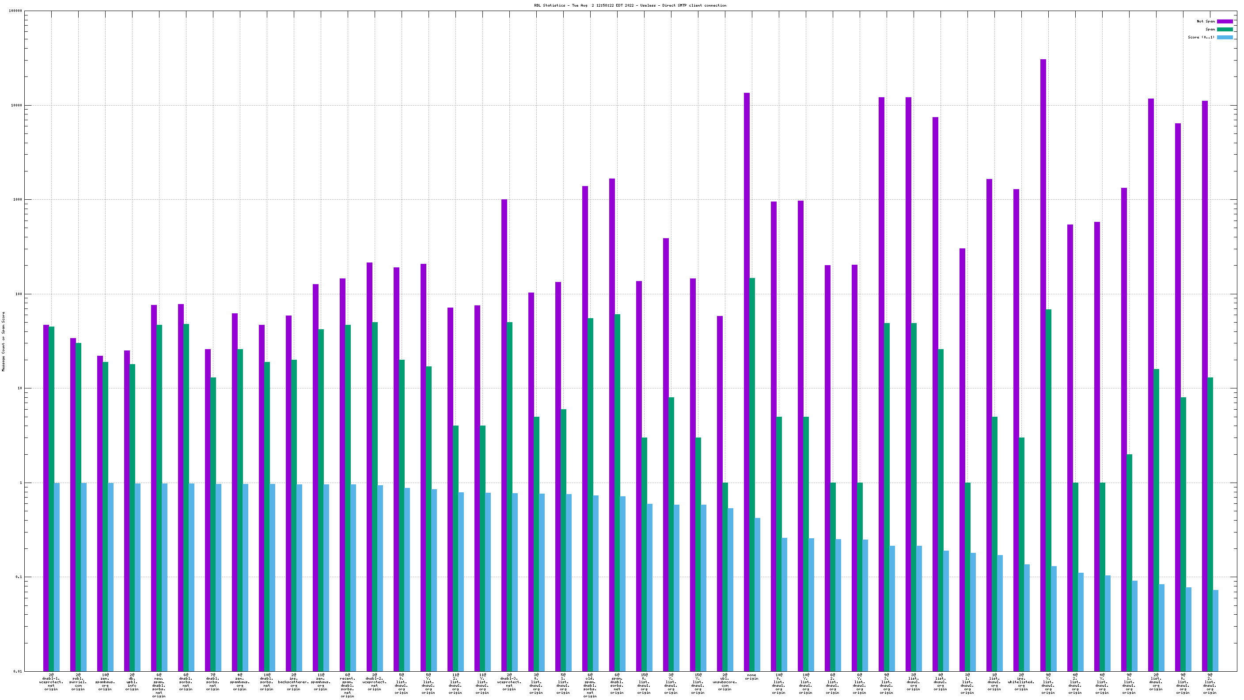Click the ips.whitelisted.org x-axis label
This screenshot has width=1244, height=700.
[1021, 681]
